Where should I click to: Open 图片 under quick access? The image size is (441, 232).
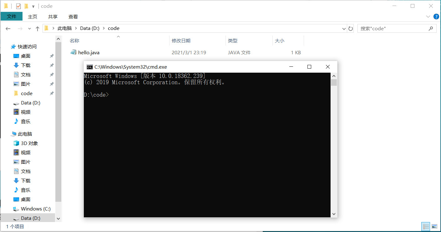tap(26, 84)
